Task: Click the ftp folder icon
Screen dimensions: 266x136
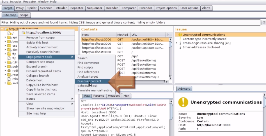Action: pyautogui.click(x=9, y=54)
